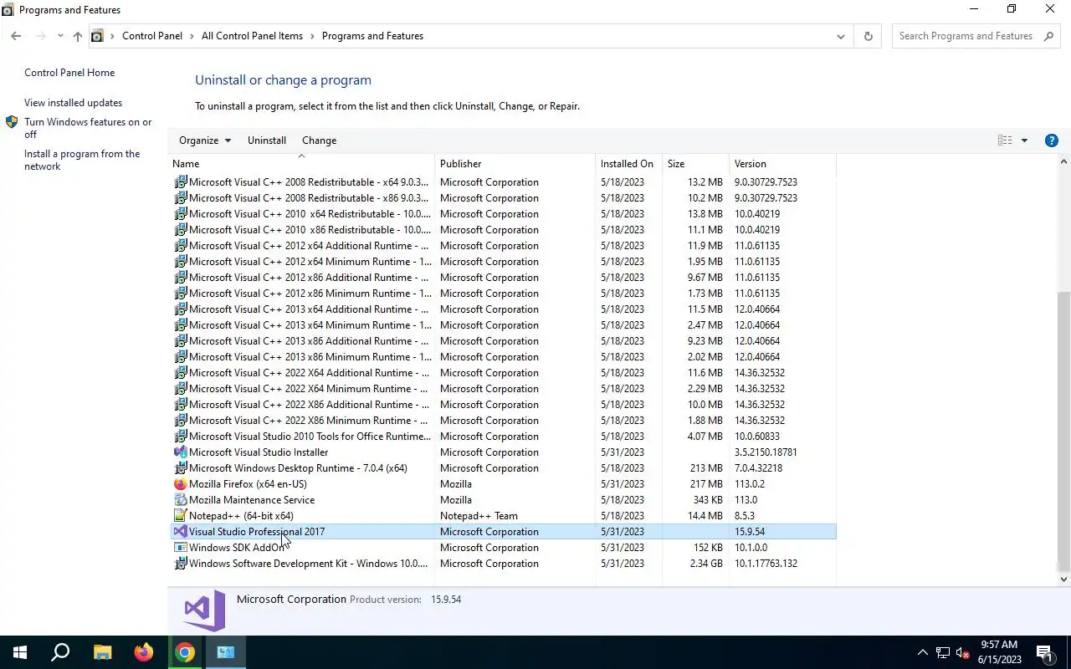Screen dimensions: 1071x669
Task: Sort by the Publisher column header
Action: click(515, 164)
